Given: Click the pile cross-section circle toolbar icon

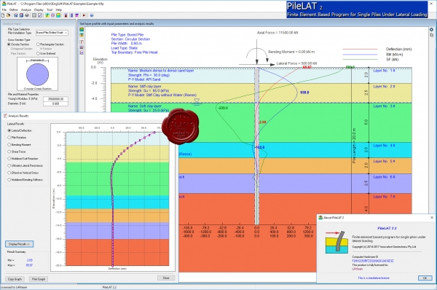Looking at the screenshot, I should [x=52, y=15].
